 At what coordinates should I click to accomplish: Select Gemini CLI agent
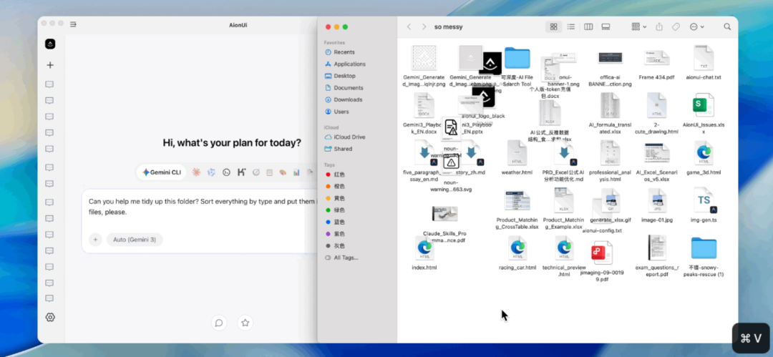coord(162,172)
